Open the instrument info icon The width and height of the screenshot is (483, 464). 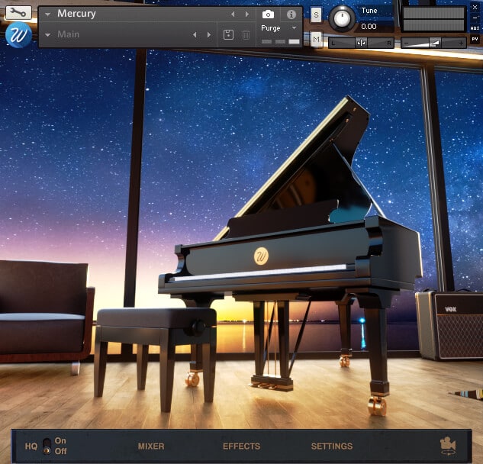point(291,14)
